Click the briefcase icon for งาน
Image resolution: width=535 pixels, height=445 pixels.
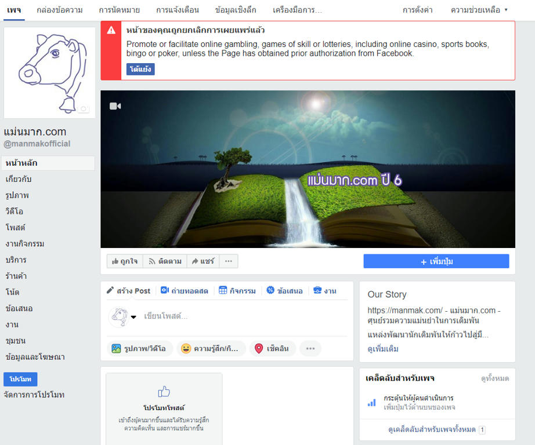[317, 290]
